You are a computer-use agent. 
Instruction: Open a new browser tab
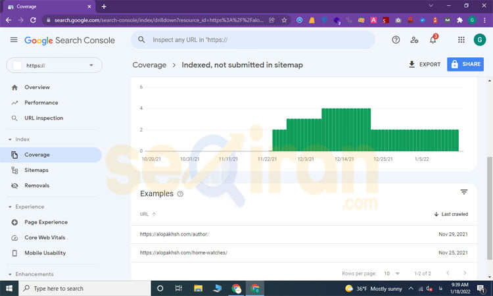click(x=104, y=7)
